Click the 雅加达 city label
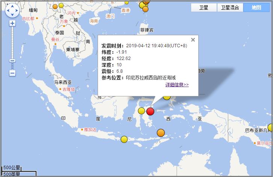 90,129
